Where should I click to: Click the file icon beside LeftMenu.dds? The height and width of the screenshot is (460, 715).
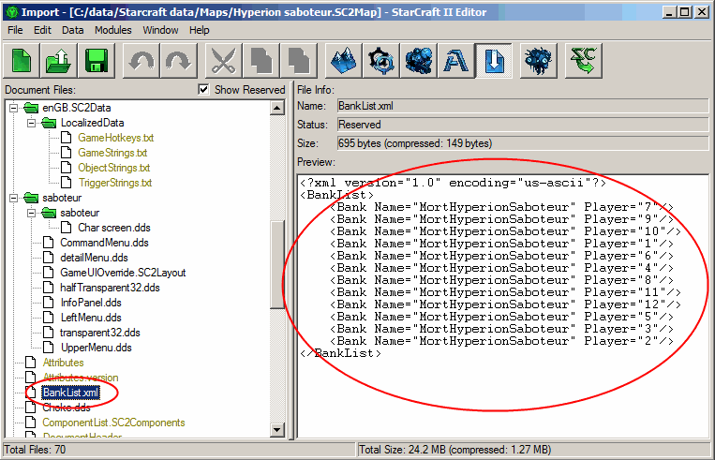[49, 318]
